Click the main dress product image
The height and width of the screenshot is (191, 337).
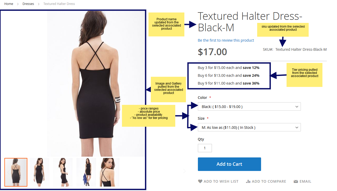[96, 84]
